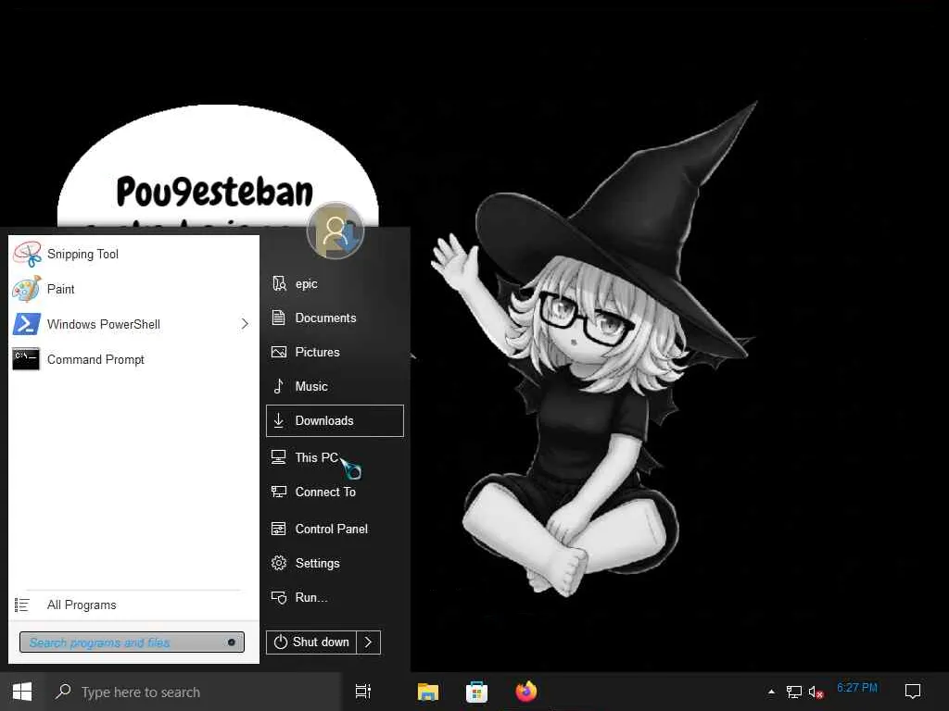Open Snipping Tool from start menu
The height and width of the screenshot is (711, 949).
point(133,254)
